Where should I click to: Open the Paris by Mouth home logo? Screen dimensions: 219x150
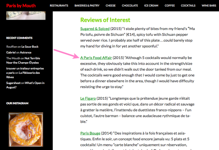[21, 6]
